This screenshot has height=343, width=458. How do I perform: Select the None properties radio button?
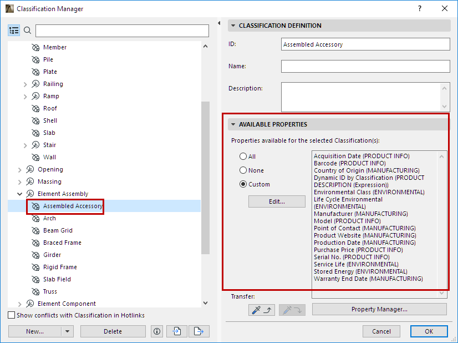tap(243, 170)
